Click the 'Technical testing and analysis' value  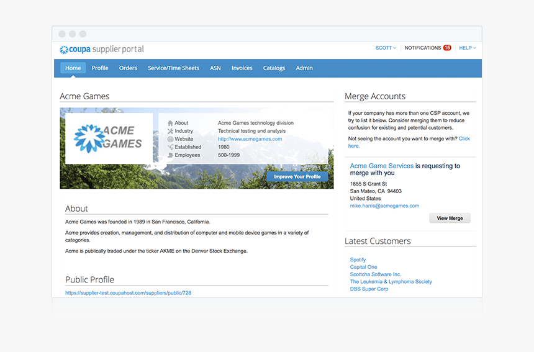coord(251,131)
